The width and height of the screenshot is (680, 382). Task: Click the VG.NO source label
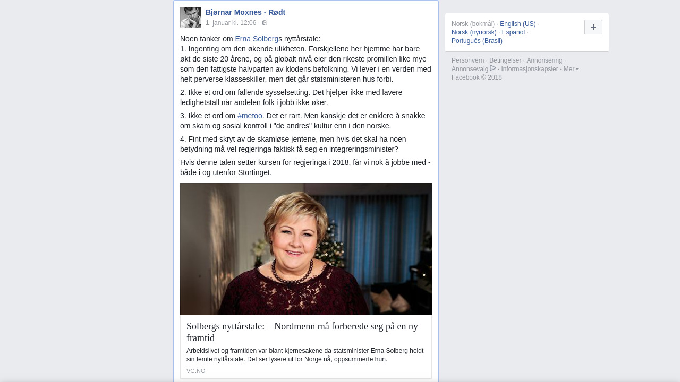point(195,371)
